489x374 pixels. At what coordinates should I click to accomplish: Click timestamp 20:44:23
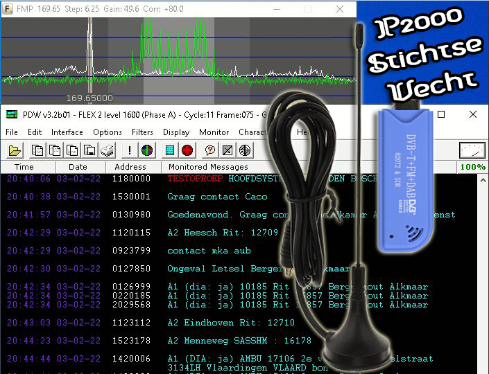coord(28,341)
